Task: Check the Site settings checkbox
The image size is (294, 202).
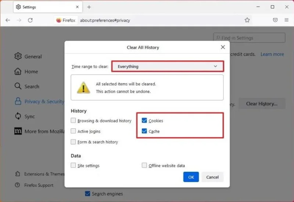Action: coord(73,165)
